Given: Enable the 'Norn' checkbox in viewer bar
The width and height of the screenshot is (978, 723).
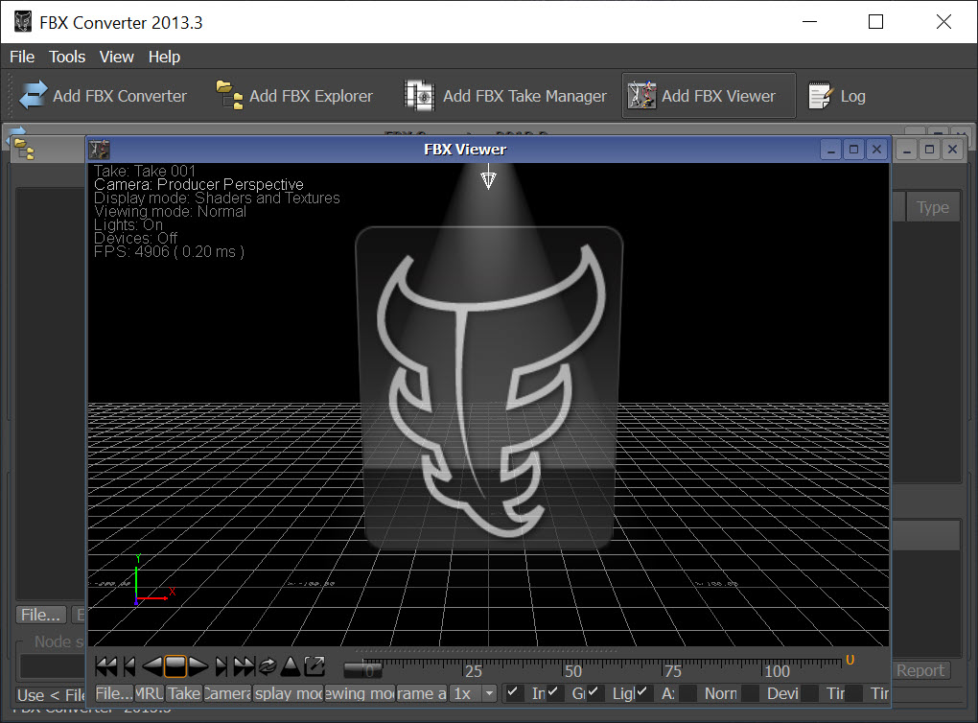Looking at the screenshot, I should coord(688,693).
